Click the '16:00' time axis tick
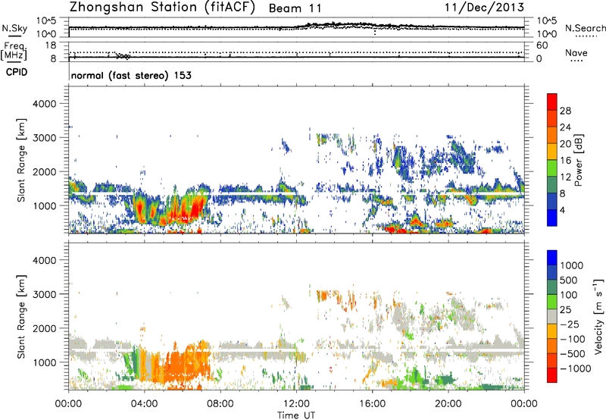The image size is (606, 420). point(372,404)
